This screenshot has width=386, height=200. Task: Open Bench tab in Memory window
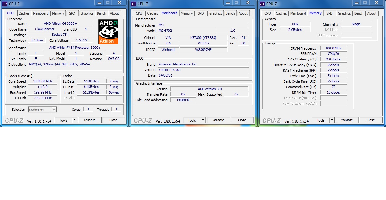(x=359, y=13)
